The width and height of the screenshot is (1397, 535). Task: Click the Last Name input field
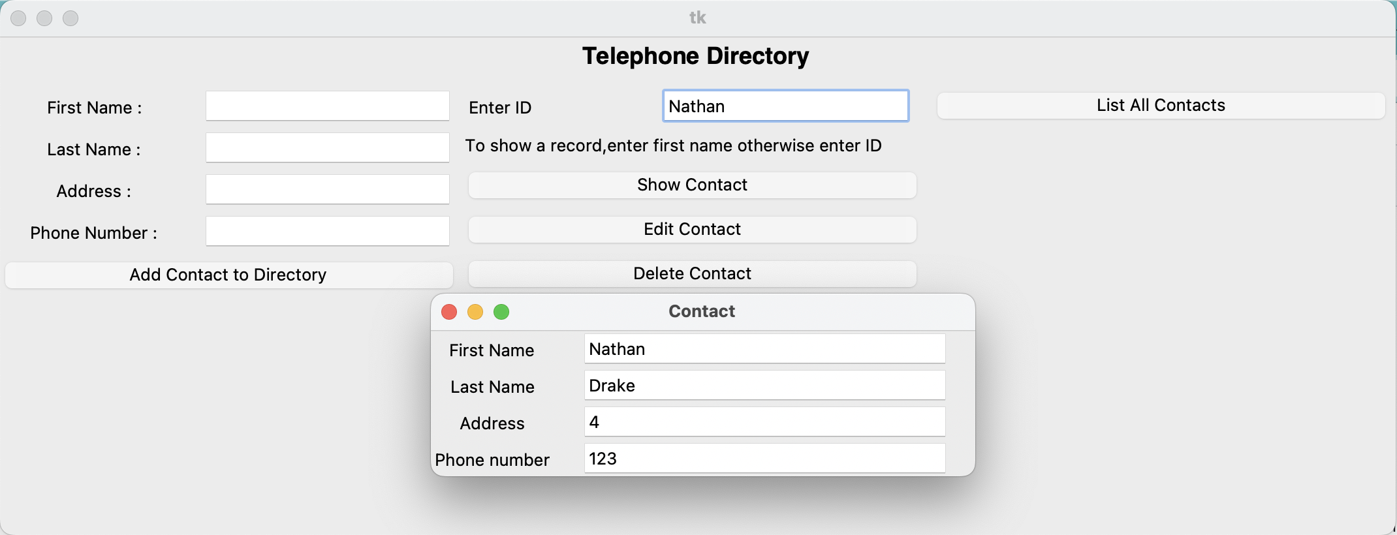(x=327, y=147)
